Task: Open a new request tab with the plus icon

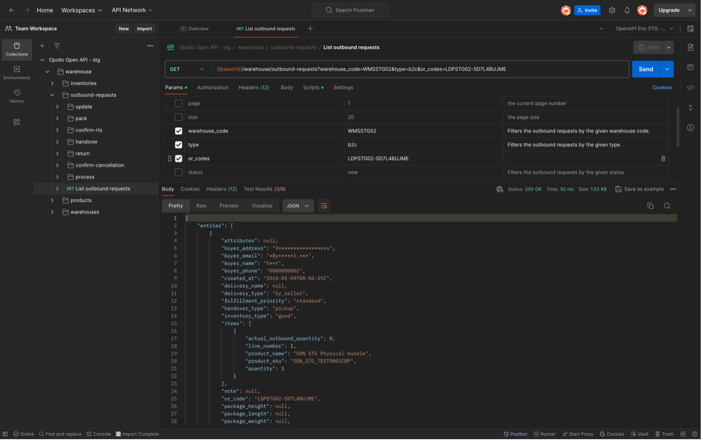Action: point(311,28)
